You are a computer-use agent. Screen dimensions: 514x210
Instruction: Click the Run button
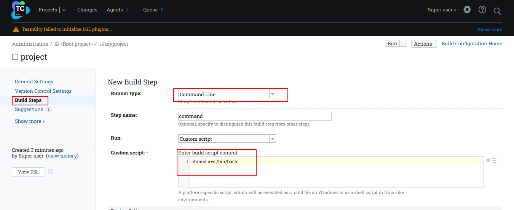(392, 44)
